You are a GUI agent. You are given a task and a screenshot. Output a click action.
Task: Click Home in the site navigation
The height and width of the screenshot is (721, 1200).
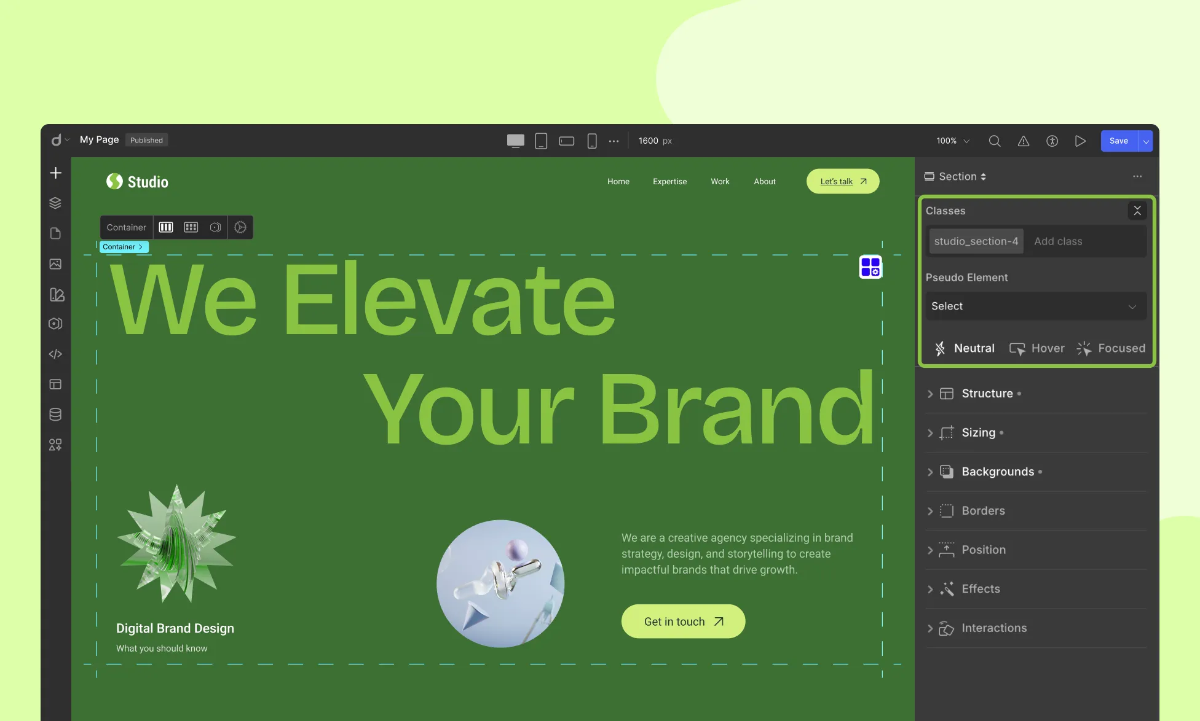618,181
